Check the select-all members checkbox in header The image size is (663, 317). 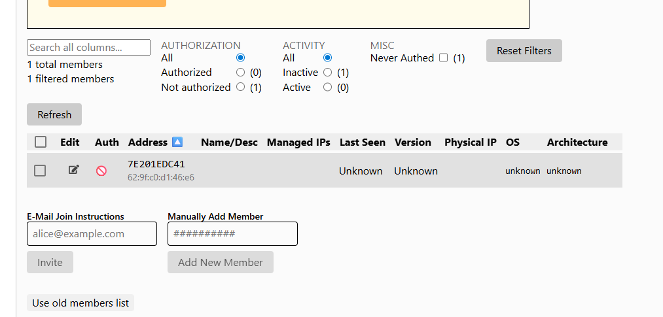[41, 142]
